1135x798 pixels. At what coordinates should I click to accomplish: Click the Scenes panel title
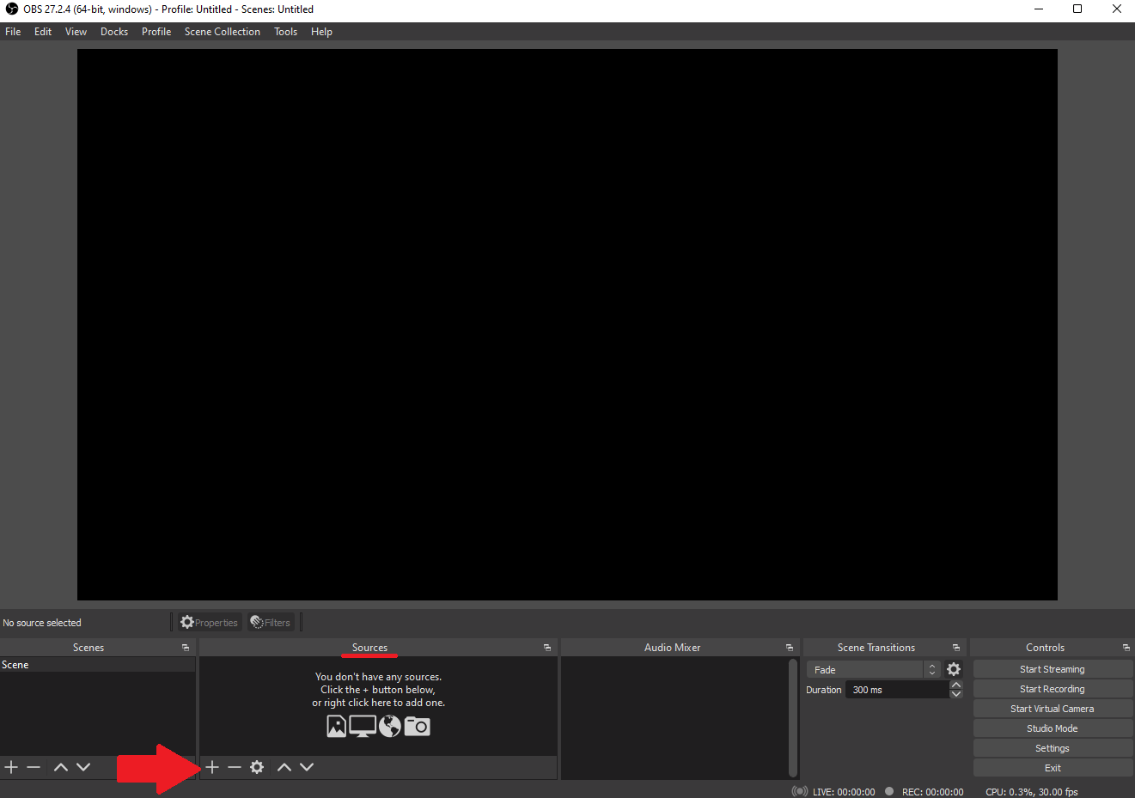click(88, 648)
